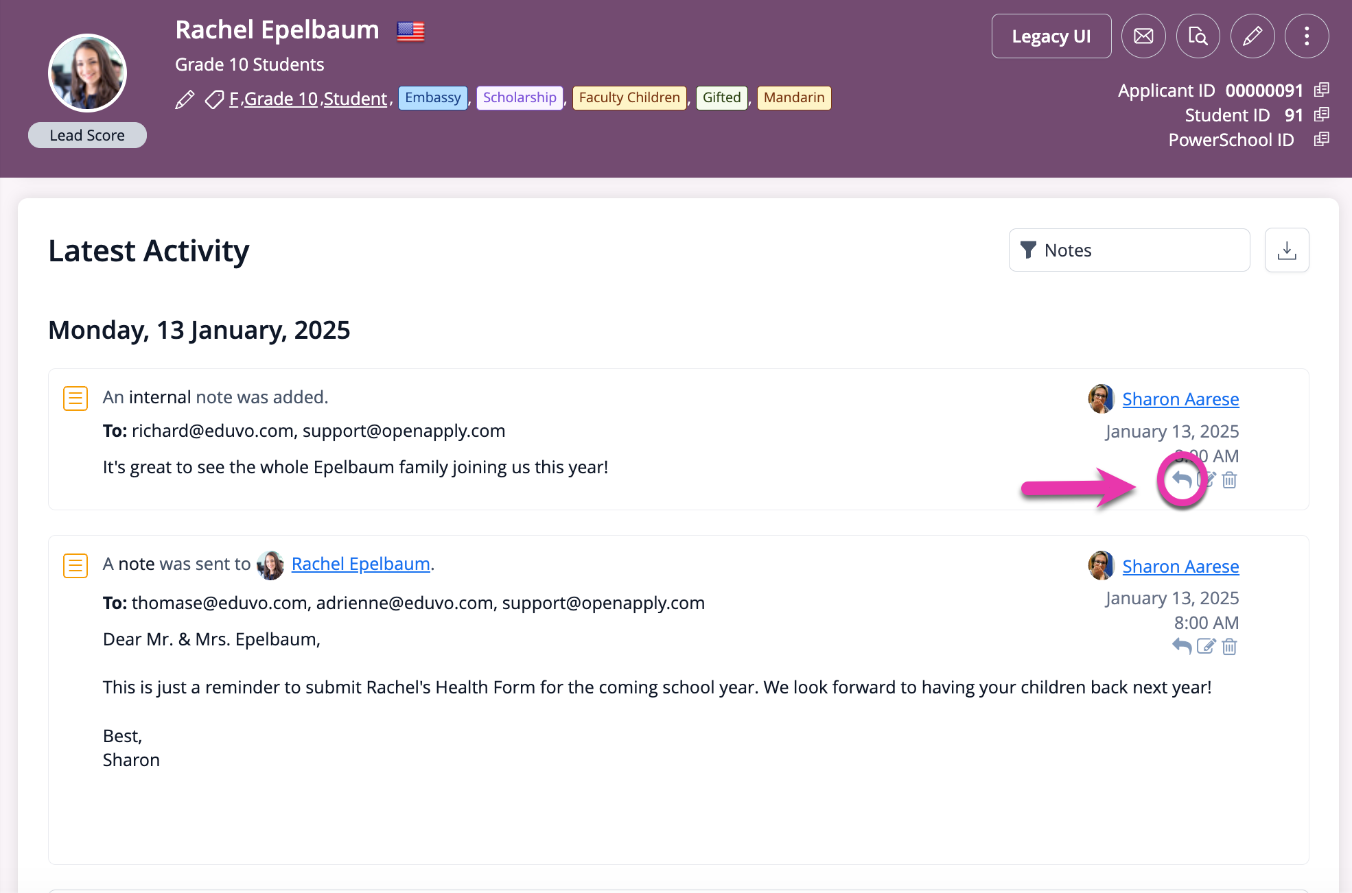This screenshot has height=893, width=1352.
Task: Switch to Legacy UI
Action: pyautogui.click(x=1051, y=36)
